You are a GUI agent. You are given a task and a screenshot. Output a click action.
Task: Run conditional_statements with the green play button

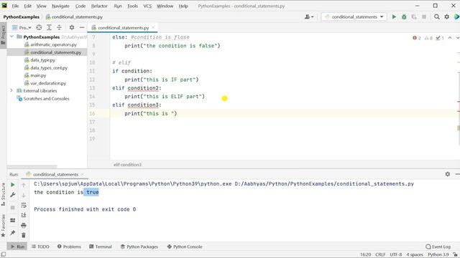click(x=394, y=17)
